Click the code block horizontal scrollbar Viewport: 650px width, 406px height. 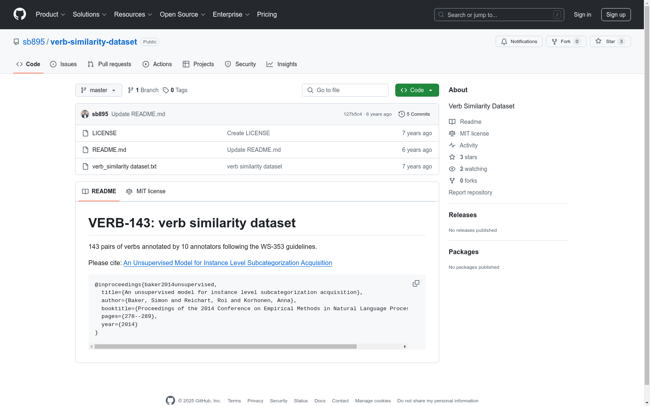coord(225,347)
